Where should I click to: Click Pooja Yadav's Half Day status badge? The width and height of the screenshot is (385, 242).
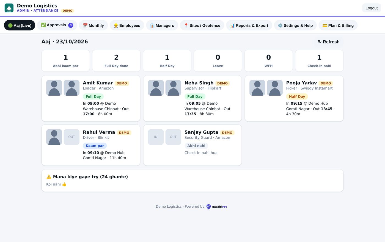coord(297,96)
